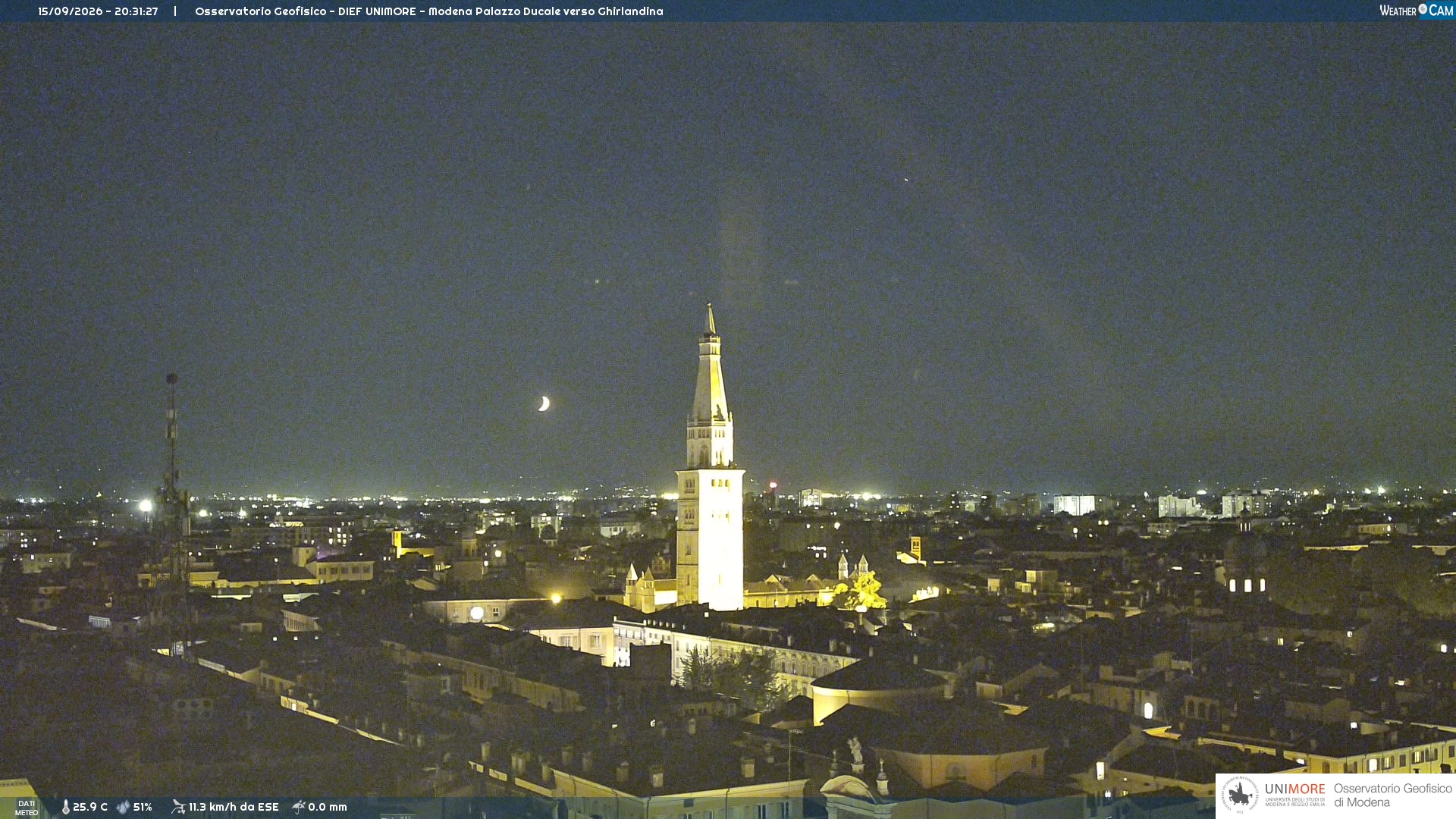
Task: Click the UNIMORE red text logo
Action: [1295, 789]
